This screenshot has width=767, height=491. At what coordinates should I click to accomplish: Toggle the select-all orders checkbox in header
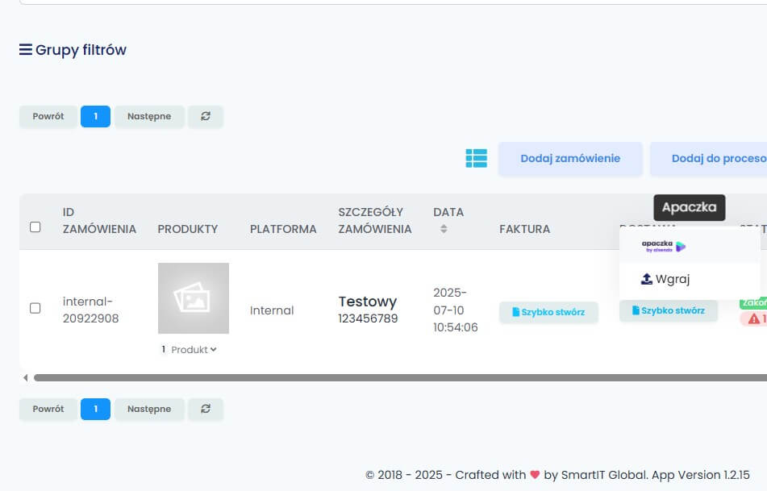[35, 227]
